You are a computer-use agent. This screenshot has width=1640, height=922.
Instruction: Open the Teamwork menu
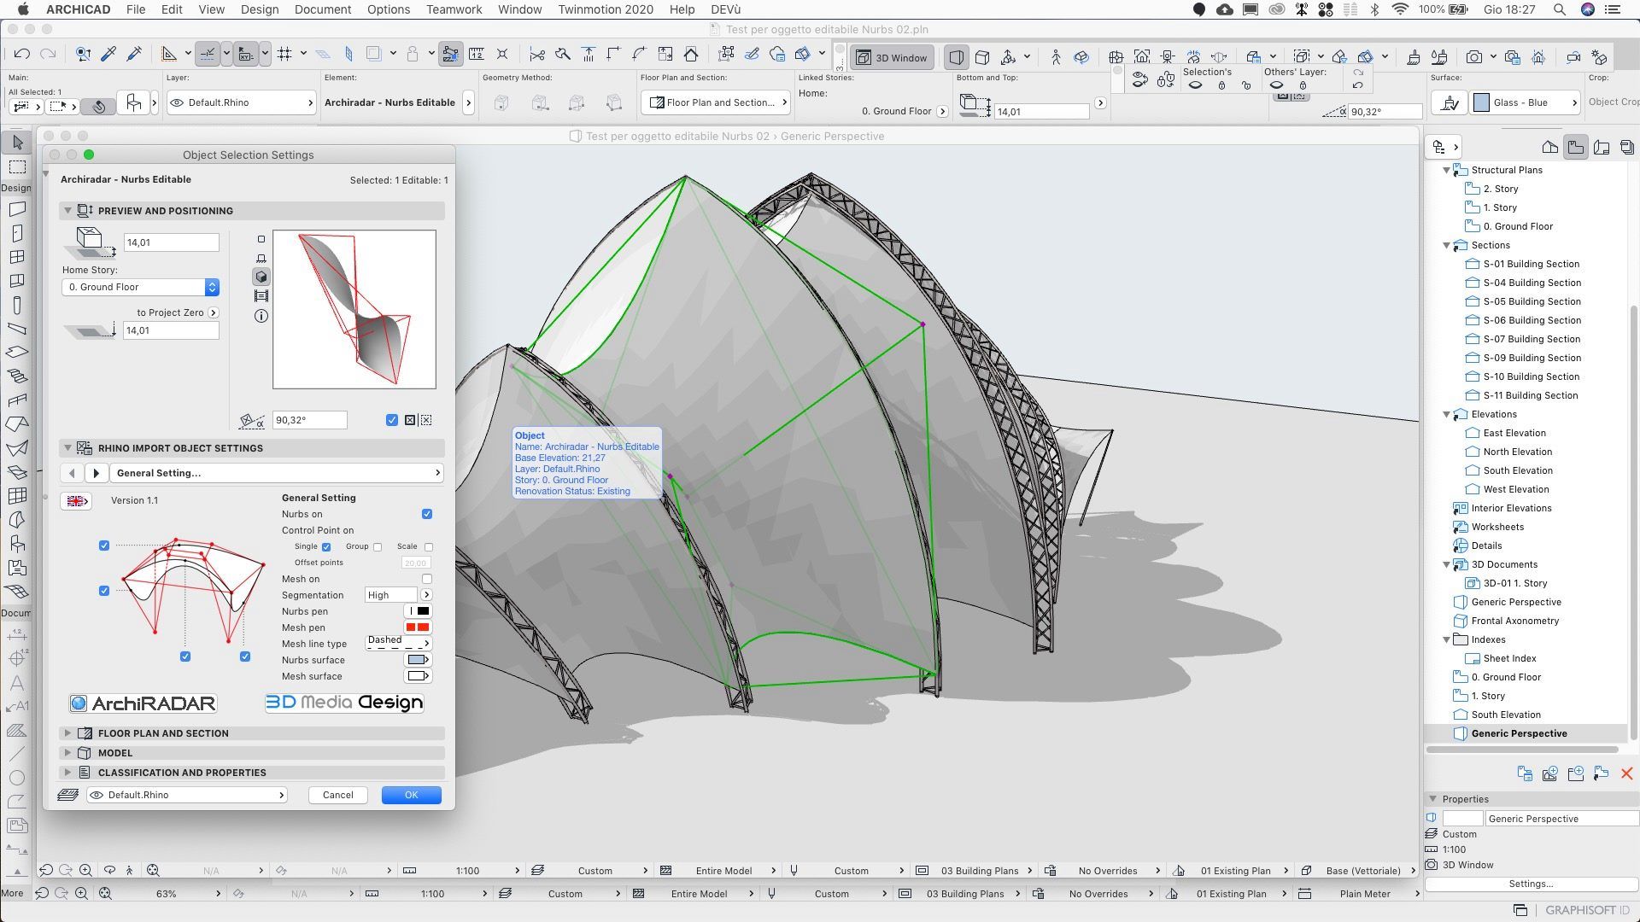pyautogui.click(x=454, y=9)
